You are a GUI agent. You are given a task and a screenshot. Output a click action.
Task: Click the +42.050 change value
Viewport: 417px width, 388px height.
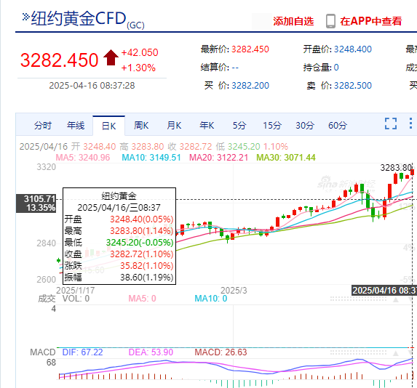coord(140,52)
